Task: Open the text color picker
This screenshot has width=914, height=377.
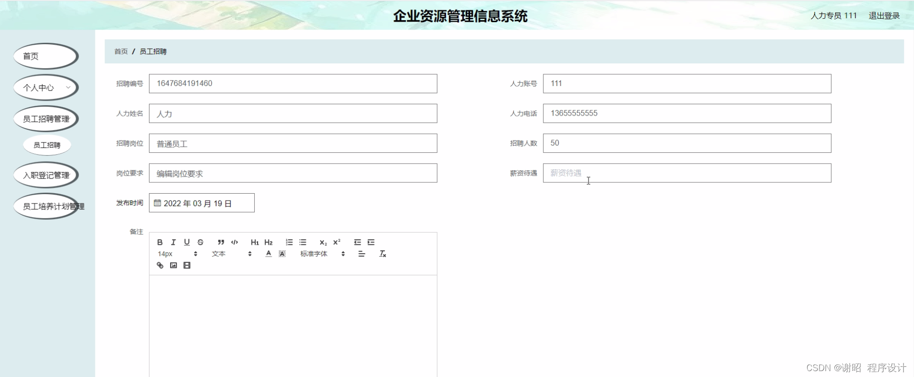Action: click(x=268, y=254)
